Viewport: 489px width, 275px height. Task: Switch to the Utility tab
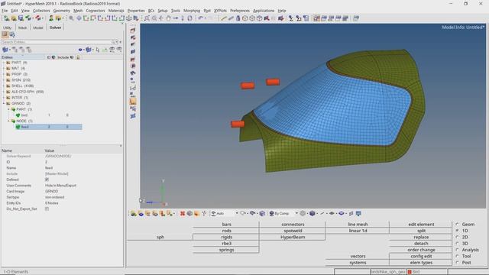(x=7, y=27)
